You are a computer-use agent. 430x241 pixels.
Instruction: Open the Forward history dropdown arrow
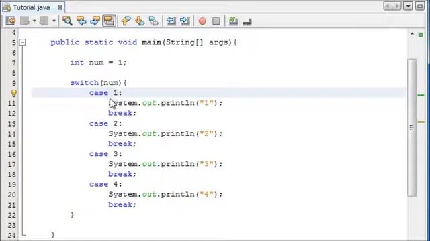click(54, 21)
